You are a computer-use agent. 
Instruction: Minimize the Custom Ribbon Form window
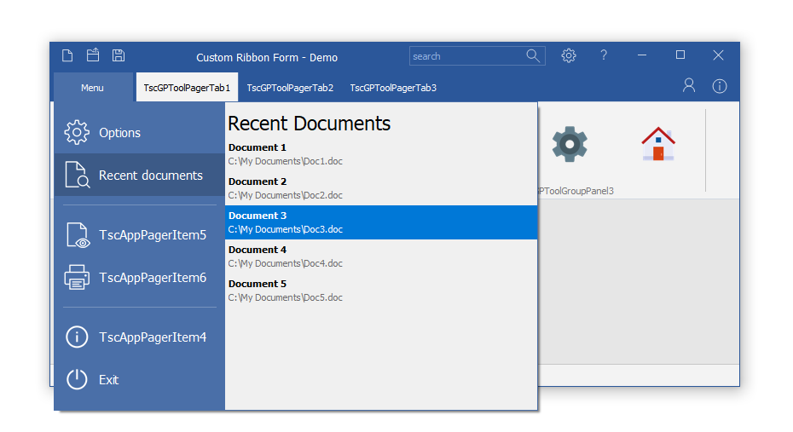pyautogui.click(x=642, y=55)
